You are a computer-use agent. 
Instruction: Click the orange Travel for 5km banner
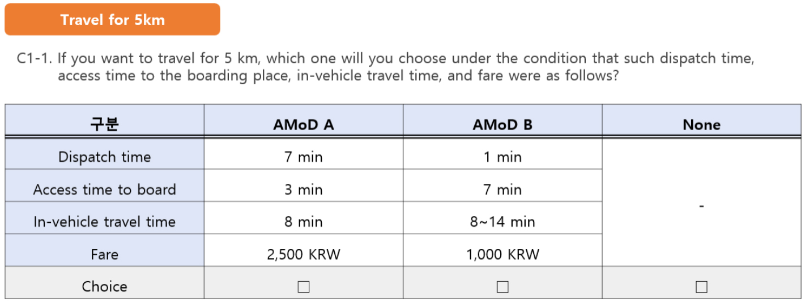(x=112, y=20)
